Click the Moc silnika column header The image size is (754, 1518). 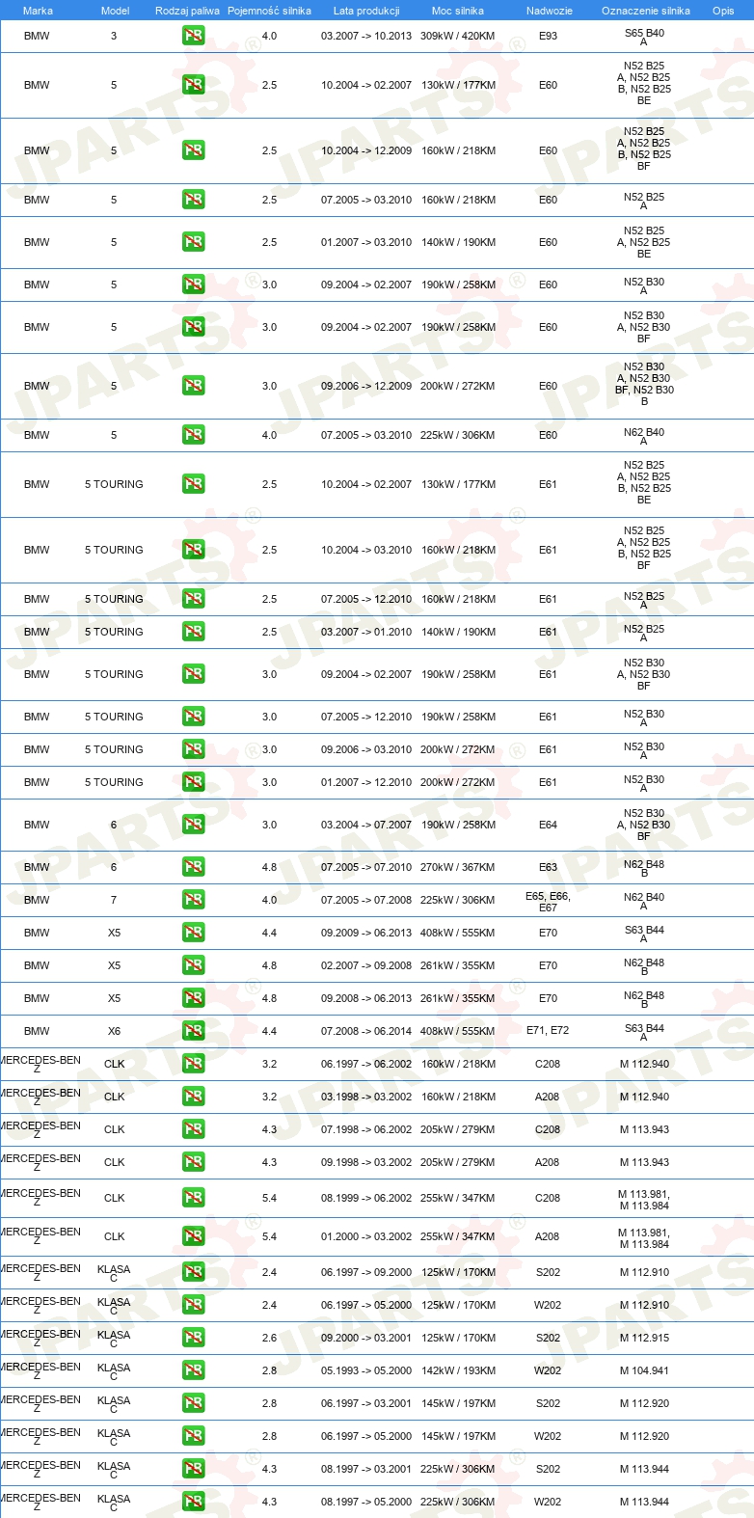tap(458, 11)
